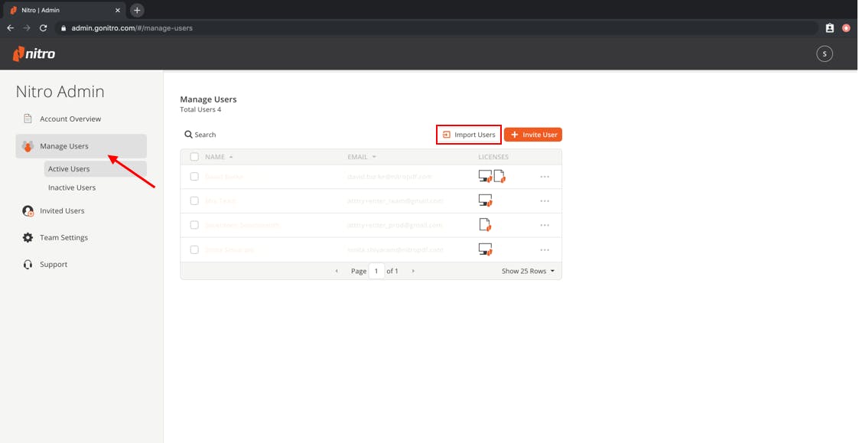Open the actions menu for David Burke

(x=545, y=176)
